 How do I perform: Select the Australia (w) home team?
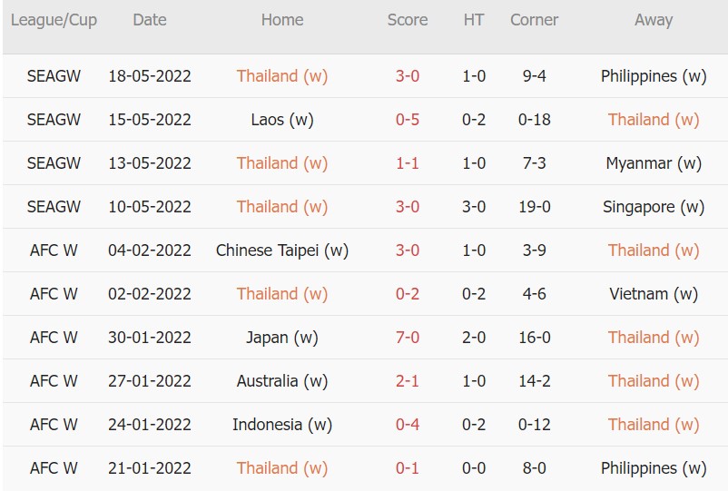click(282, 381)
